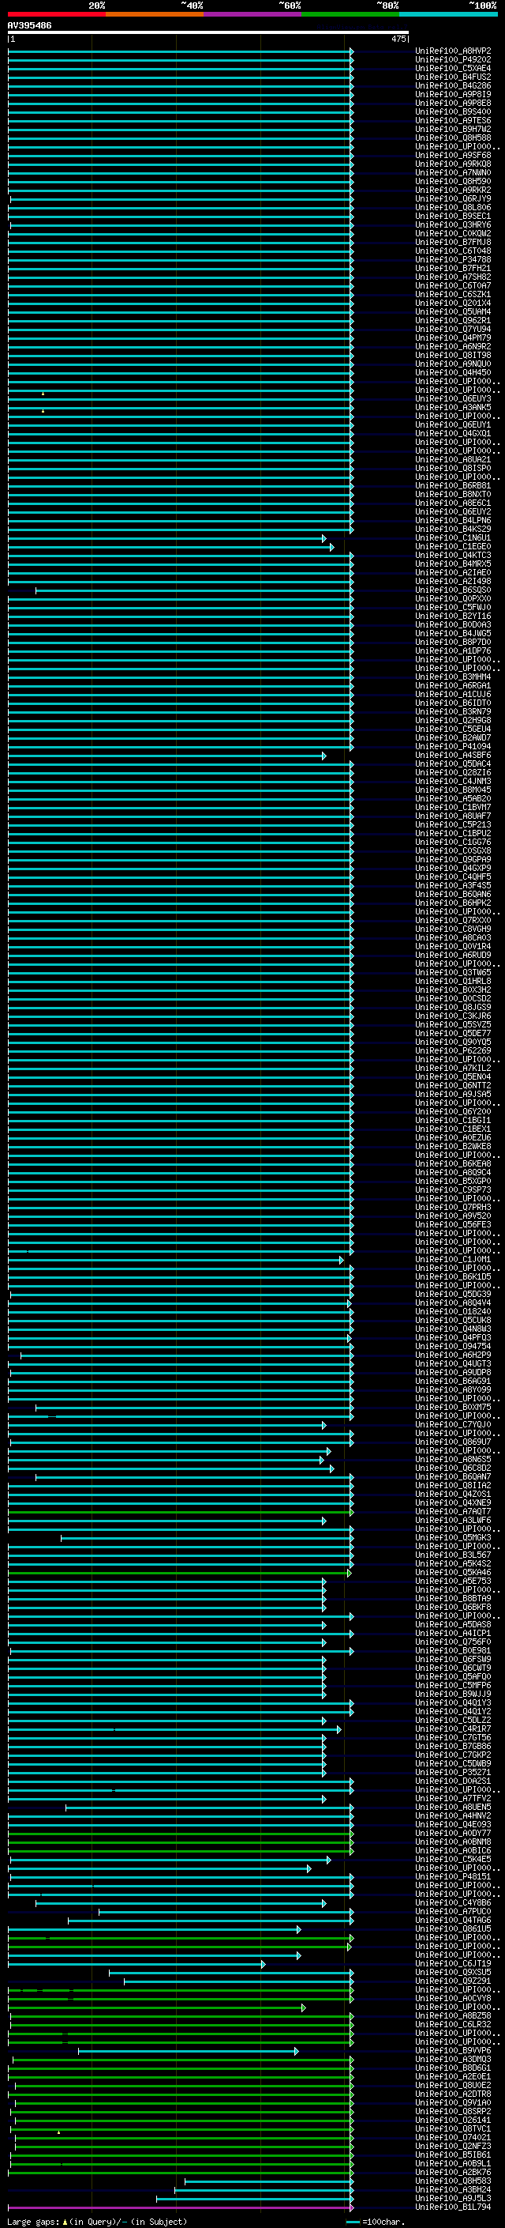The image size is (505, 2228).
Task: Select the label UniRef100_B8BTA9
Action: coord(453,1598)
